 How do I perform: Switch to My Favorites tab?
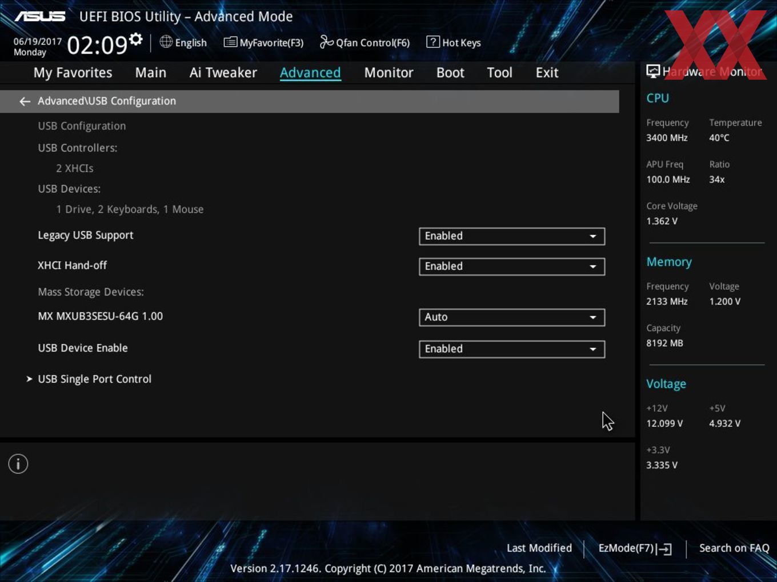[x=73, y=72]
